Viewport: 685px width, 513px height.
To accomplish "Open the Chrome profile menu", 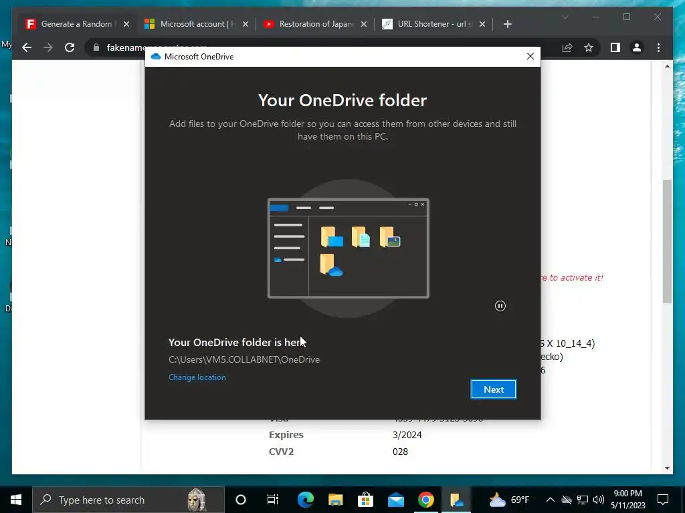I will (x=637, y=47).
